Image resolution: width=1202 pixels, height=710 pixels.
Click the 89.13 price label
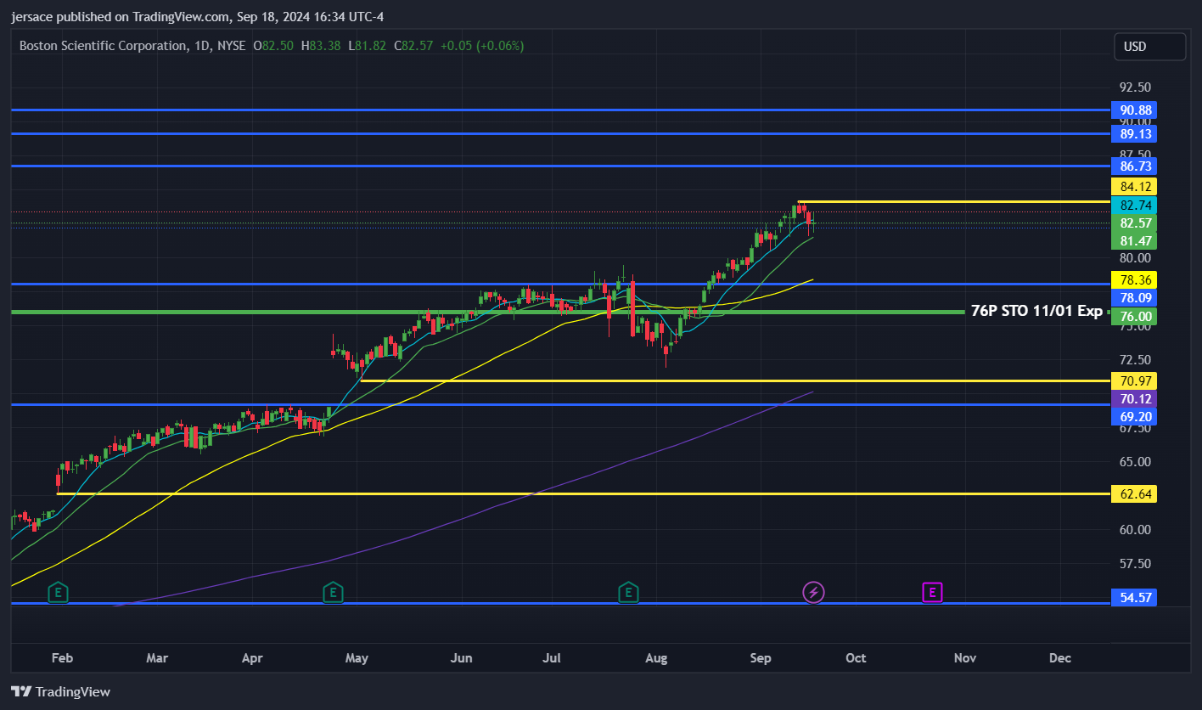pos(1135,134)
